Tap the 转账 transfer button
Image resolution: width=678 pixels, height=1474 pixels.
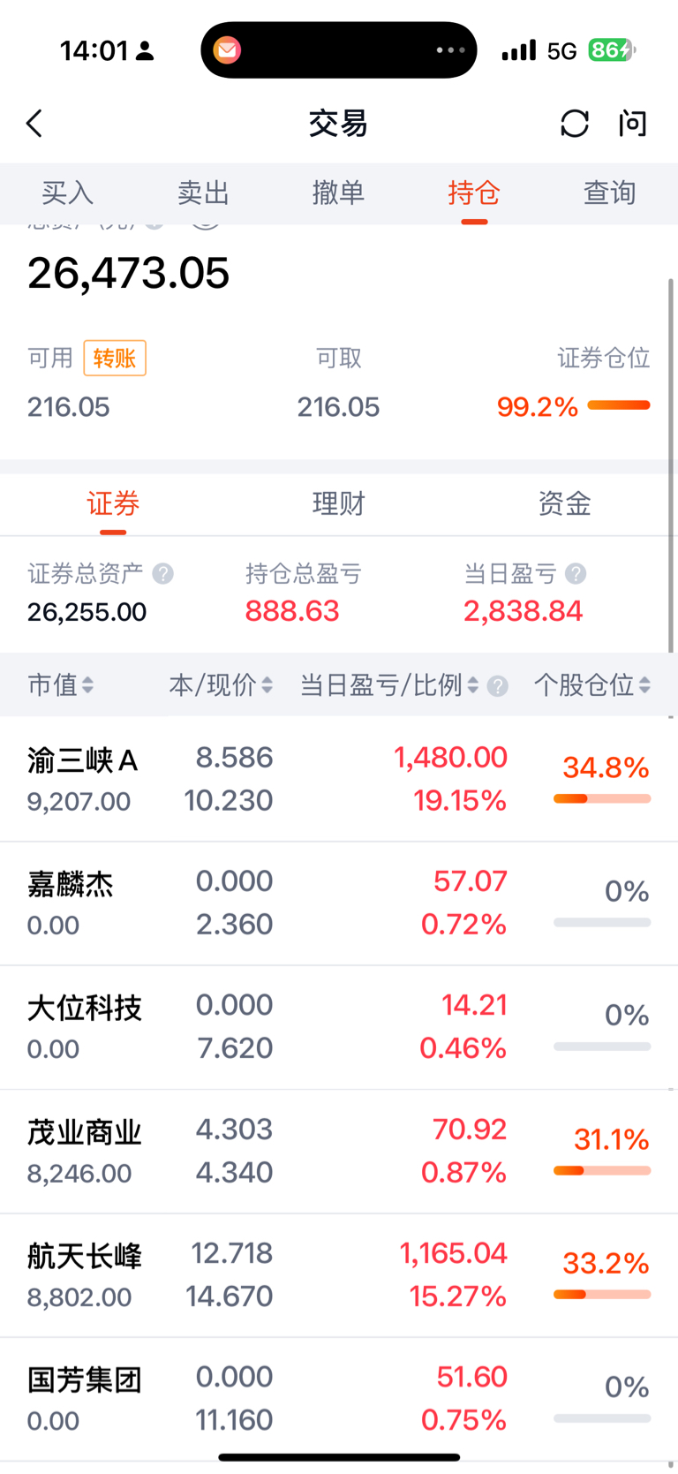coord(115,358)
